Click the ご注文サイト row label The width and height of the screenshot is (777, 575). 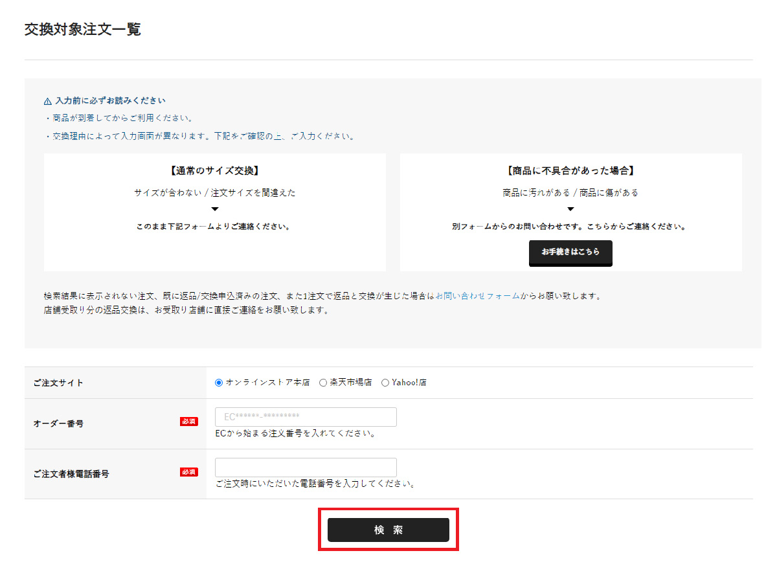click(x=58, y=383)
